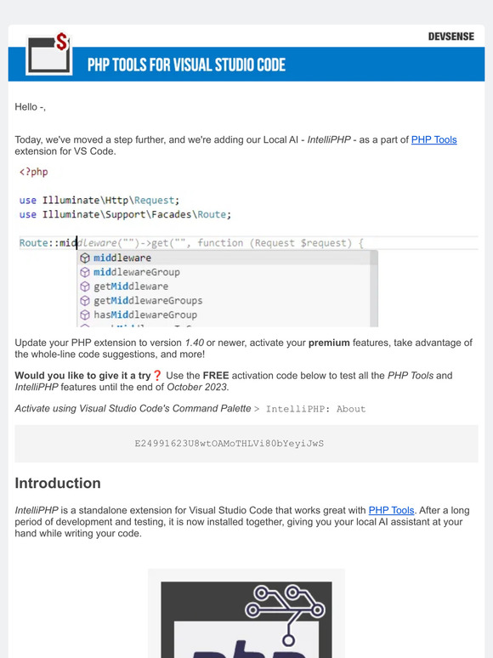
Task: Select the middleware suggestion entry
Action: coord(224,258)
